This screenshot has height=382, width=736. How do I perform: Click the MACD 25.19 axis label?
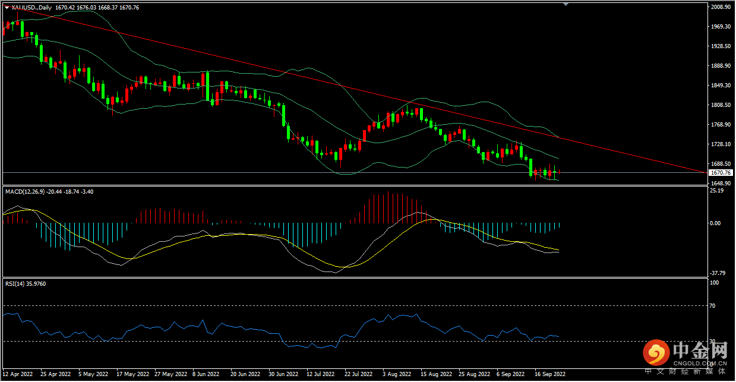(x=717, y=191)
